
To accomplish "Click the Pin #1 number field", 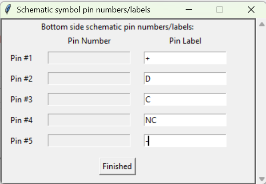I will click(89, 58).
